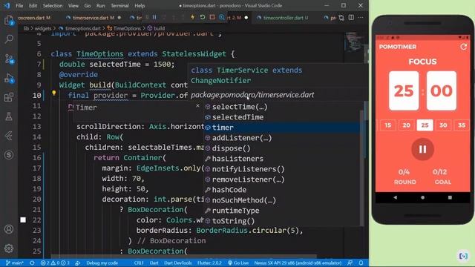
Task: Tap the Android back button in emulator
Action: pyautogui.click(x=396, y=197)
